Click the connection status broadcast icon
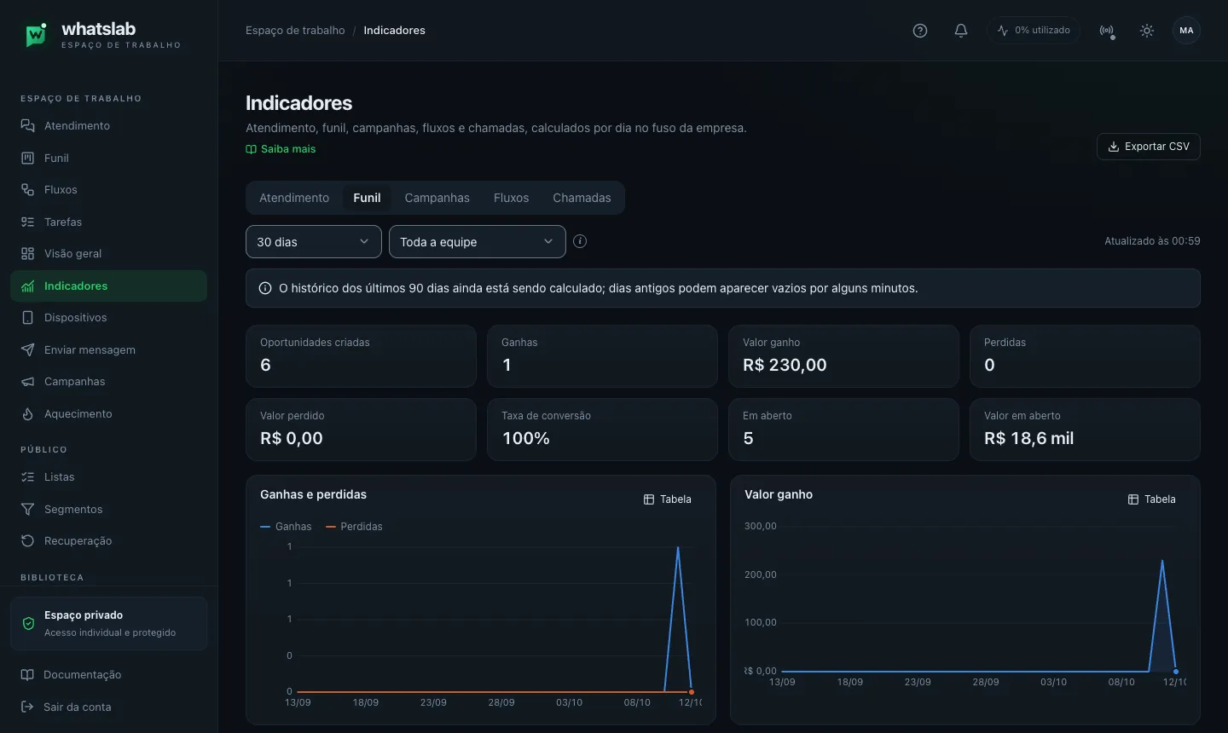 (x=1107, y=31)
